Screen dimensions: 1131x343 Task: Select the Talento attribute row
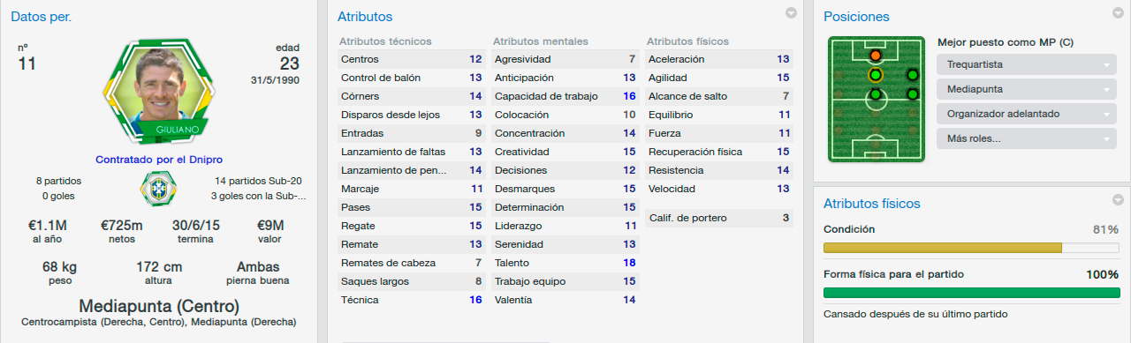(564, 263)
